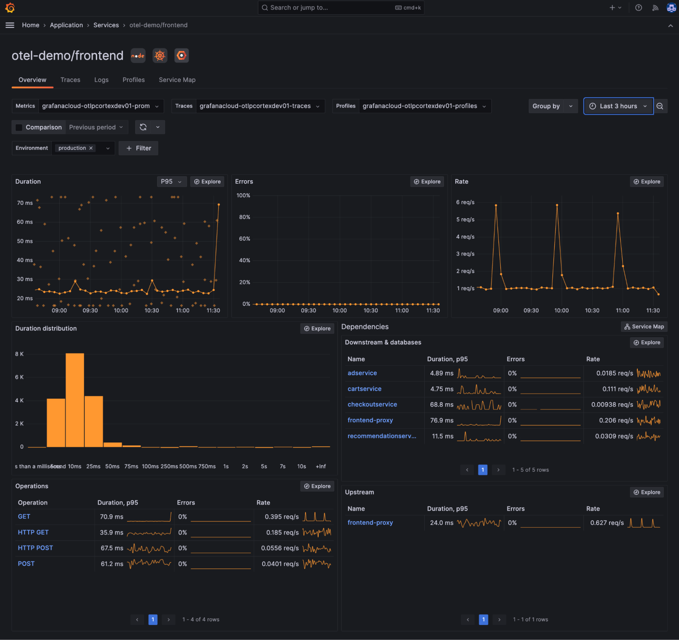Click the news feed RSS icon
Image resolution: width=679 pixels, height=640 pixels.
point(656,7)
